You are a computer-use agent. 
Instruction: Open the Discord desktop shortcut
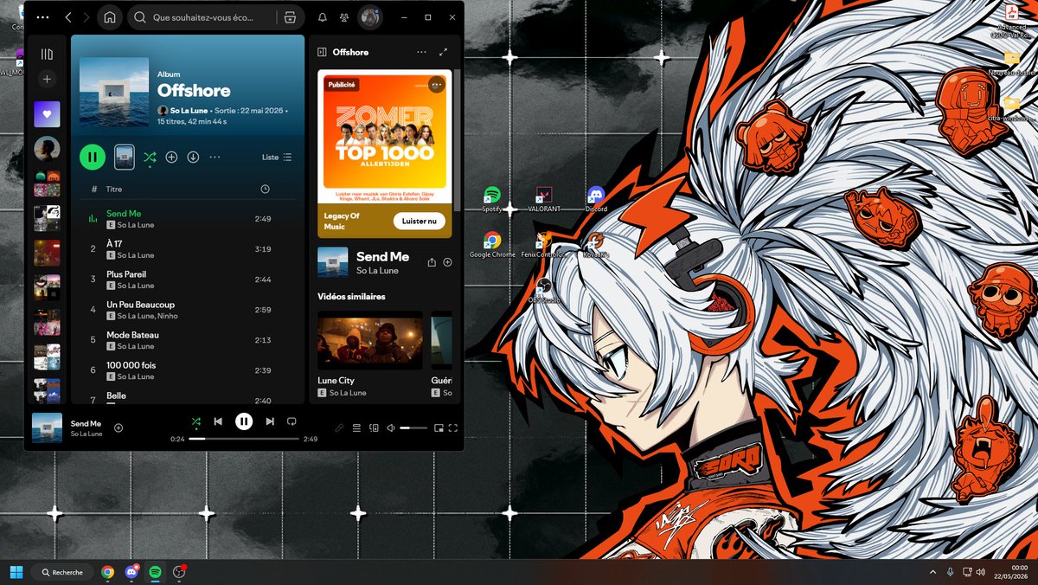tap(596, 200)
